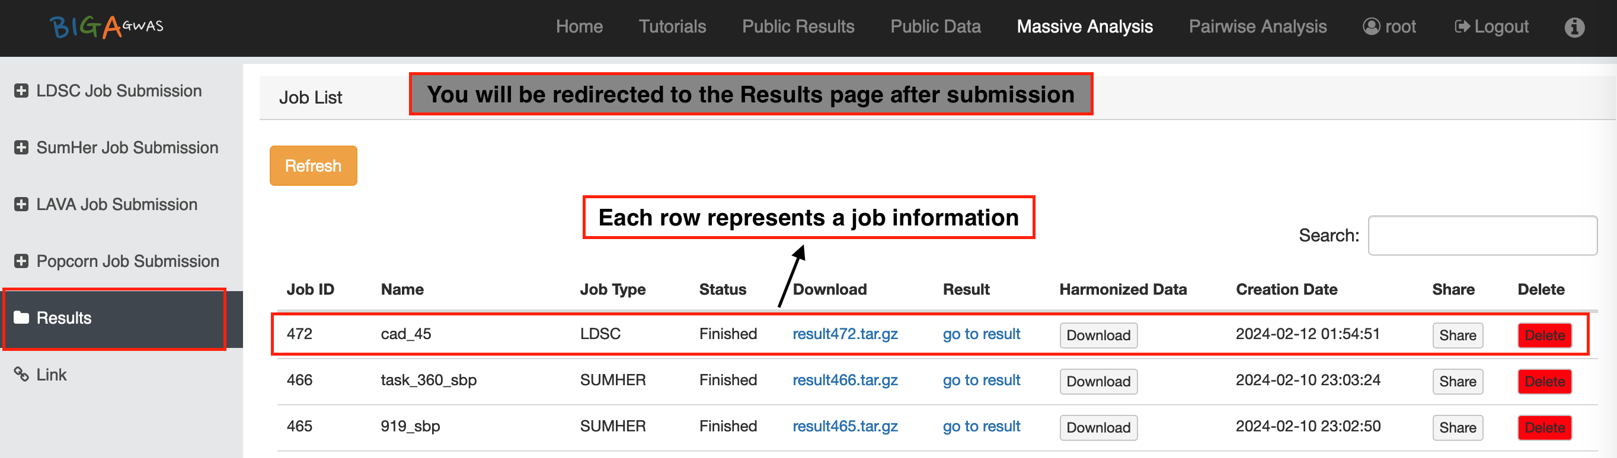Click the job list Search field
Image resolution: width=1617 pixels, height=458 pixels.
[x=1482, y=236]
